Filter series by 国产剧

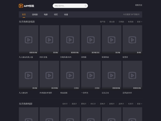(103, 22)
